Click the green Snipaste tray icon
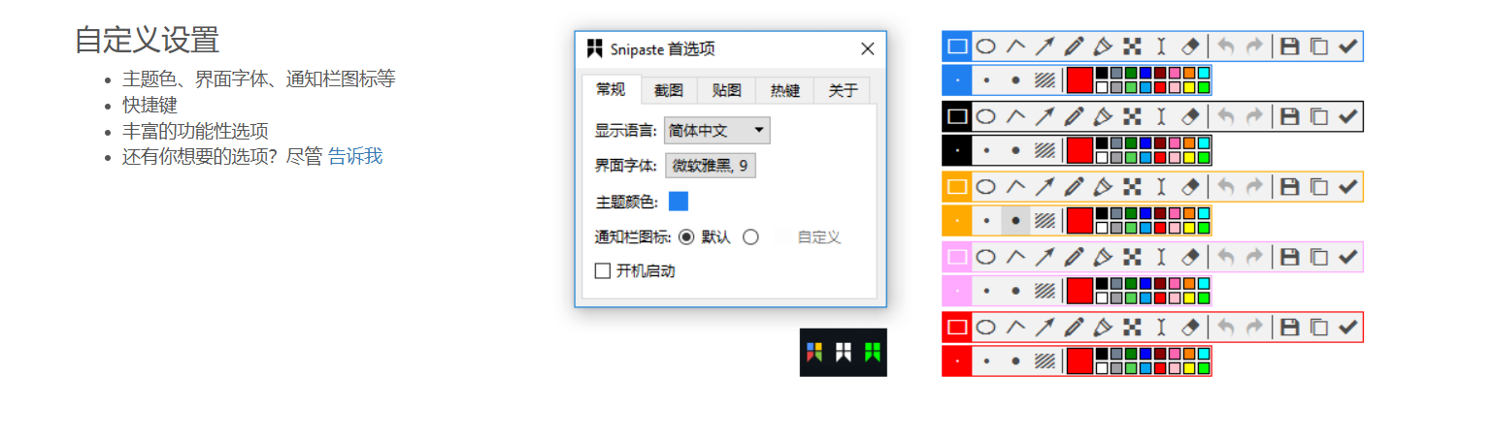The width and height of the screenshot is (1494, 439). coord(872,353)
